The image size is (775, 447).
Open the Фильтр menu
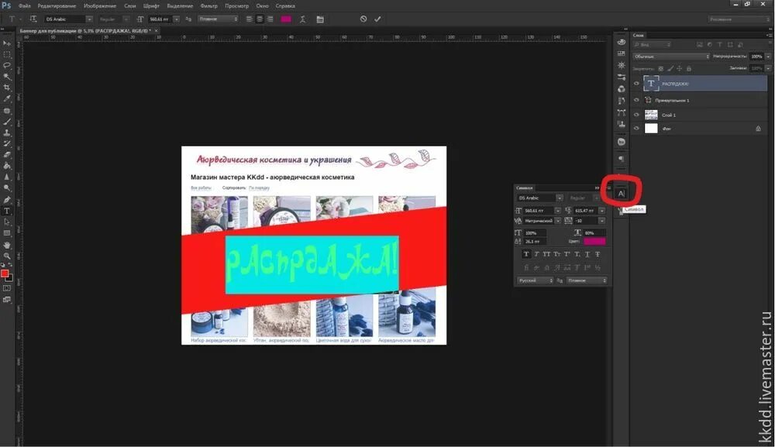(x=209, y=6)
